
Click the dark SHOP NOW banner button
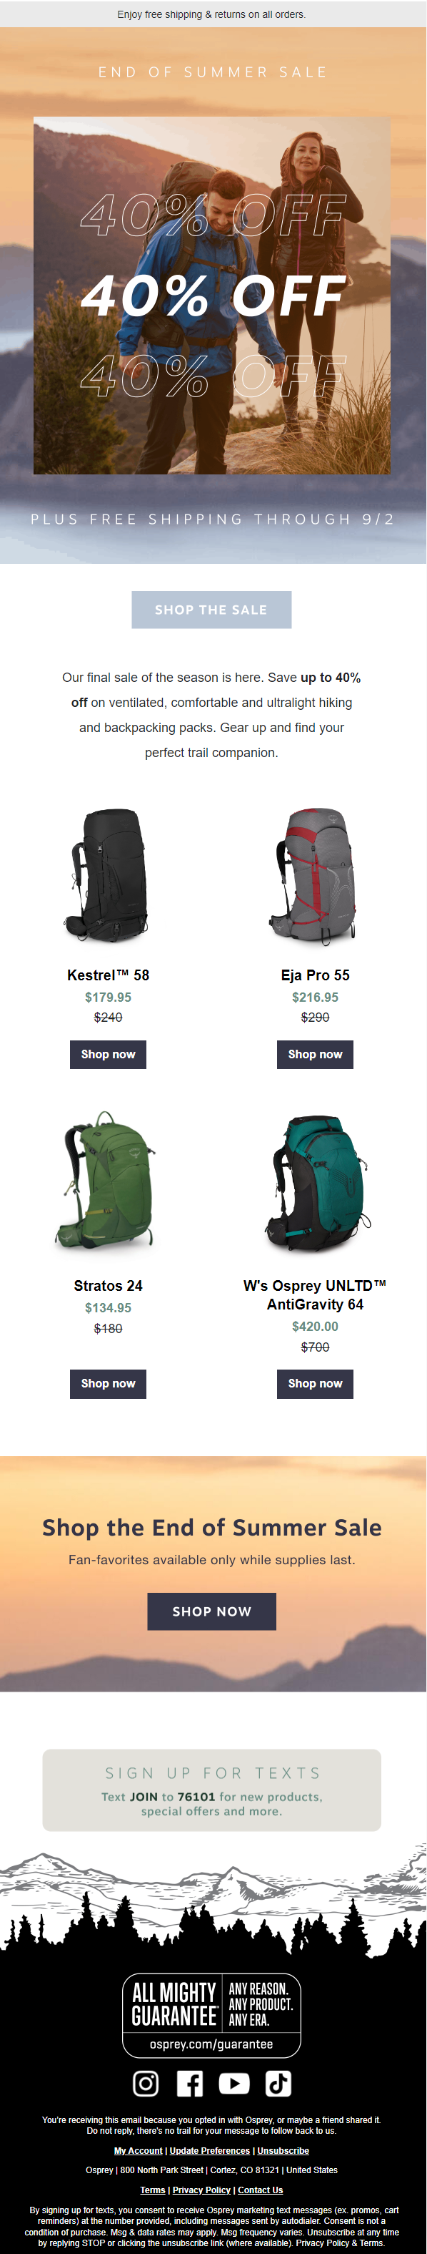click(x=212, y=1611)
